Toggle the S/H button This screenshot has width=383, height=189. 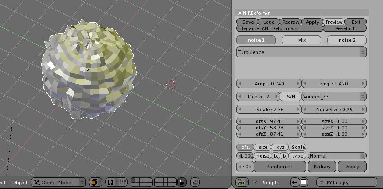[x=291, y=97]
